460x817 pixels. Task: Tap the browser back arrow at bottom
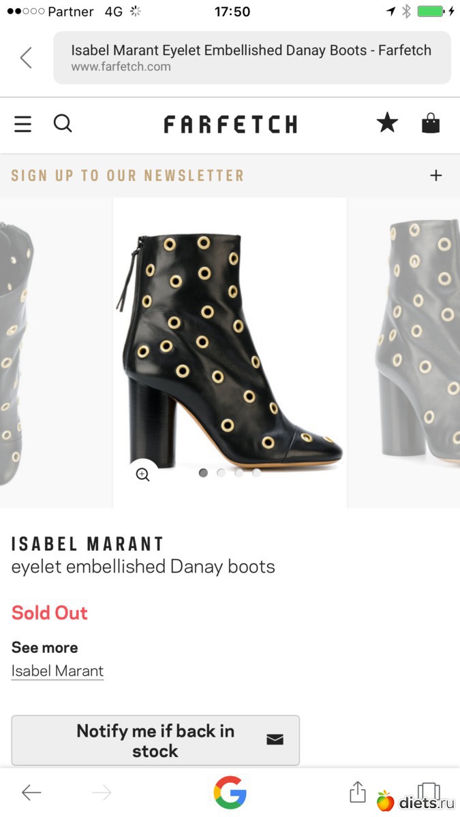click(x=31, y=792)
